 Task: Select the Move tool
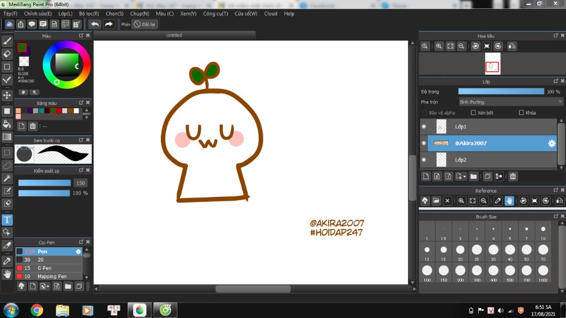click(7, 95)
